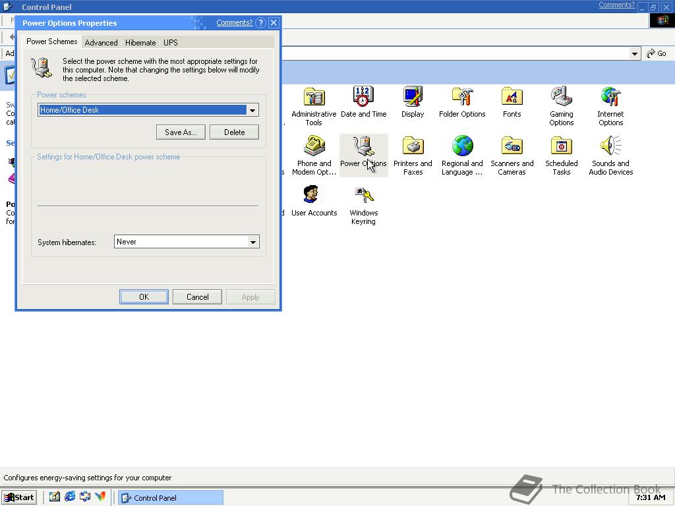This screenshot has width=675, height=506.
Task: Open Regional and Language Options icon
Action: tap(462, 155)
